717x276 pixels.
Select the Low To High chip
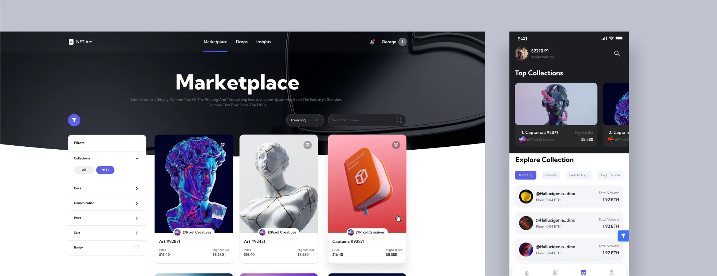click(579, 175)
